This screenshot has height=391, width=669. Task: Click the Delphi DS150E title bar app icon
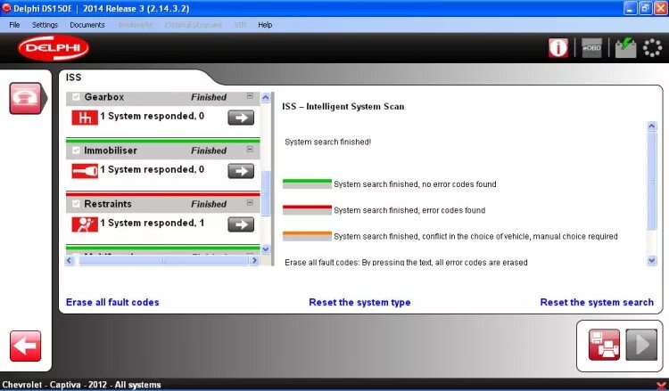point(6,8)
